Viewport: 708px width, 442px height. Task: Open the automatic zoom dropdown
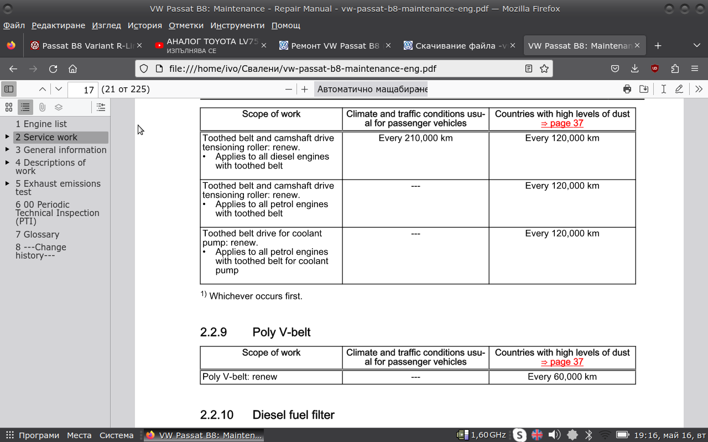coord(372,89)
